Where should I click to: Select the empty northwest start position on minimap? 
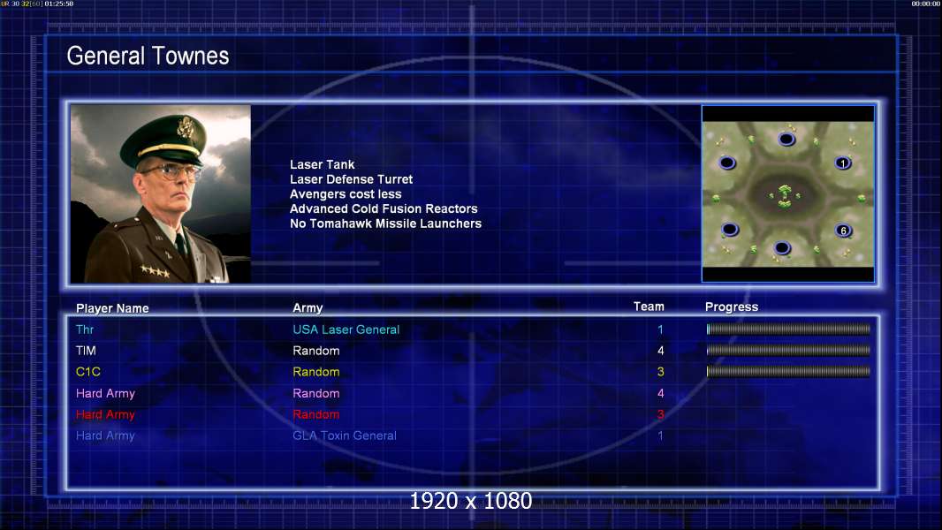point(727,163)
